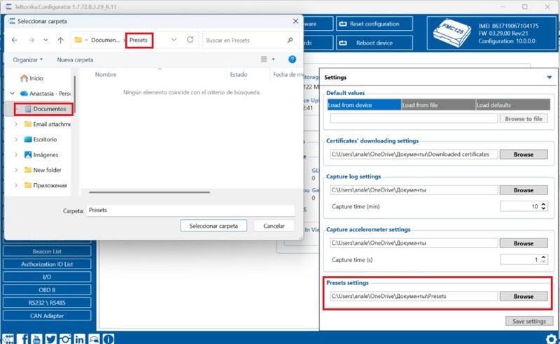Browse for Presets settings folder
Image resolution: width=560 pixels, height=344 pixels.
(x=523, y=296)
